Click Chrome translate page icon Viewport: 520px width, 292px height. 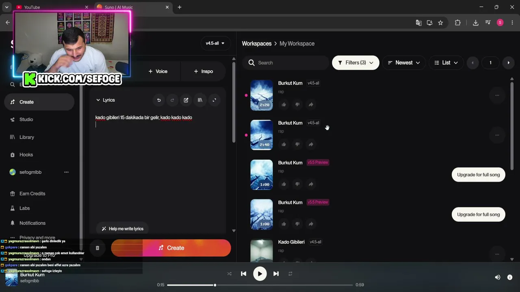[419, 23]
